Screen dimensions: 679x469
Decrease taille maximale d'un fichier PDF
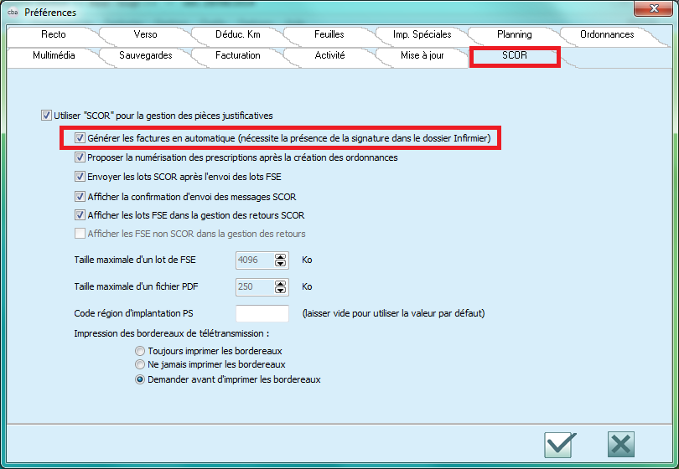[280, 290]
